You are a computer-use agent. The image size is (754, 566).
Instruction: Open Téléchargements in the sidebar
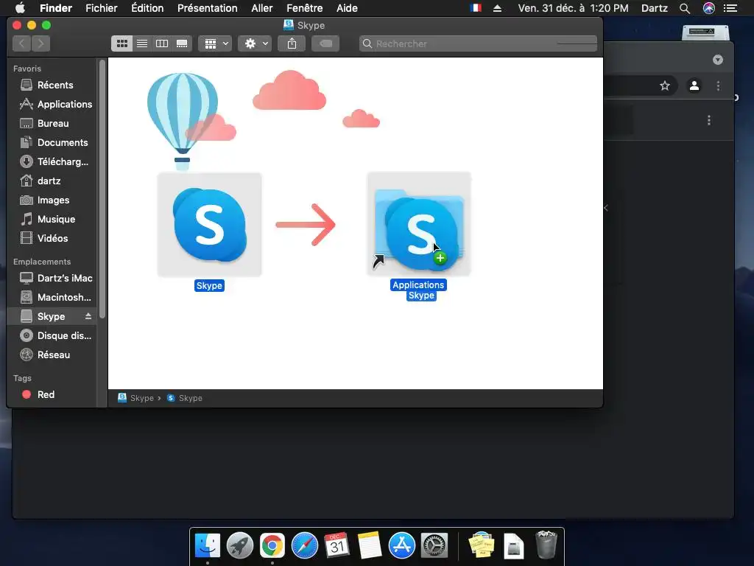tap(54, 161)
